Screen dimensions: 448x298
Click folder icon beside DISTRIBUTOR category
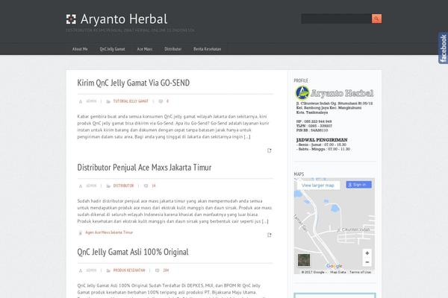pos(108,186)
